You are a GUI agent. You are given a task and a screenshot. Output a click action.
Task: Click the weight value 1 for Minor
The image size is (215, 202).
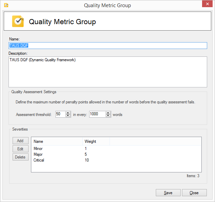86,149
